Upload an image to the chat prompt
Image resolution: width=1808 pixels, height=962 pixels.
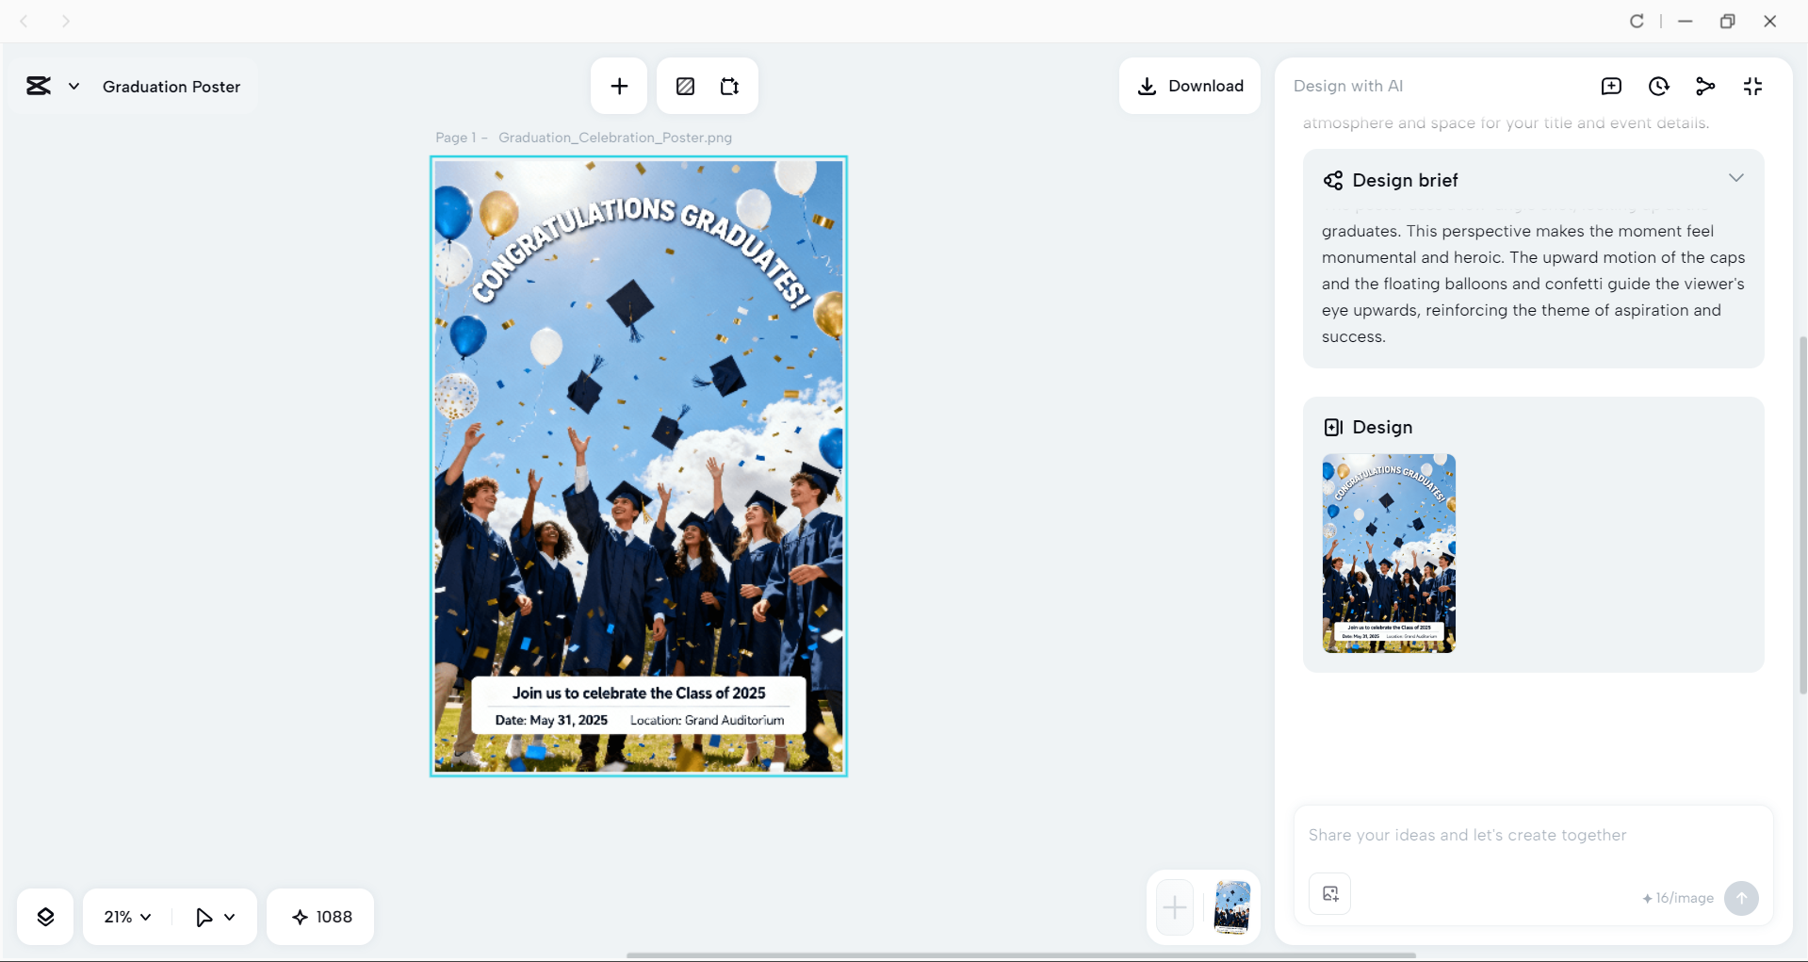(1328, 893)
